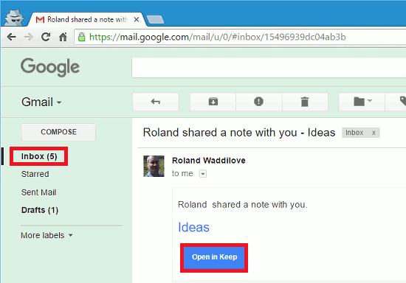406x283 pixels.
Task: Expand the More labels list
Action: point(47,235)
